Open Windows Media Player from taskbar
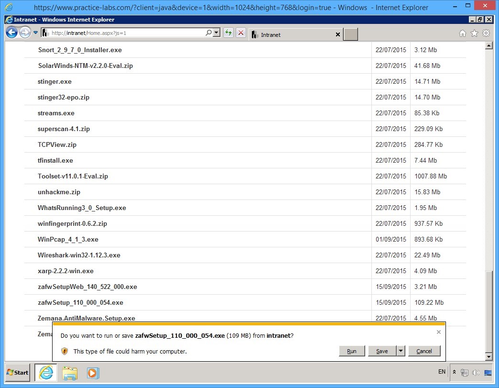Image resolution: width=499 pixels, height=388 pixels. pyautogui.click(x=93, y=373)
